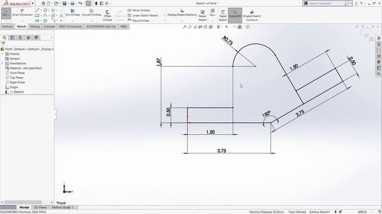Toggle Shaded Sketch Contours
Screen dimensions: 382x214
point(252,15)
